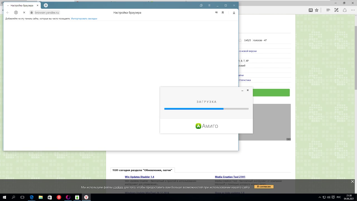Switch to Yandex Browser on the taskbar
Screen dimensions: 357x201
point(86,197)
